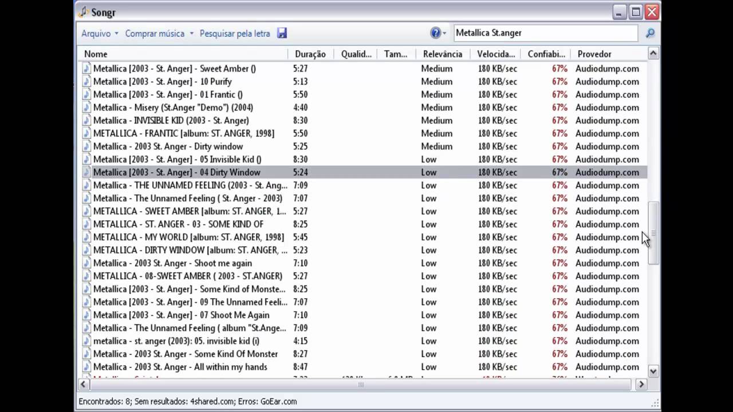Click music icon of '10 Purify' row
This screenshot has height=412, width=733.
86,82
